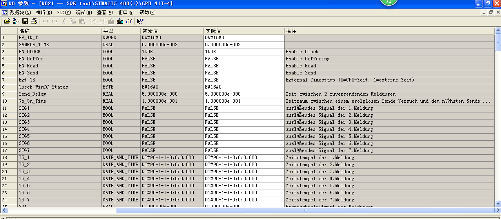
Task: Click the 实际值 column header
Action: coord(243,31)
